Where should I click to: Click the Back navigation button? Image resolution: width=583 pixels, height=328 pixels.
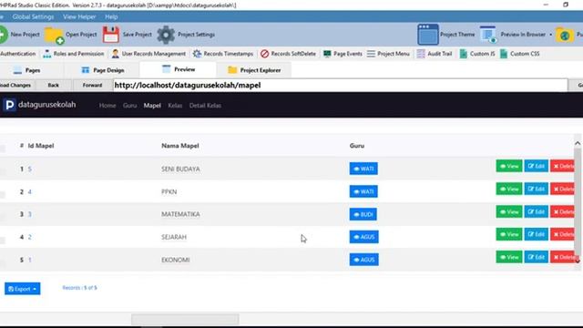(x=53, y=85)
